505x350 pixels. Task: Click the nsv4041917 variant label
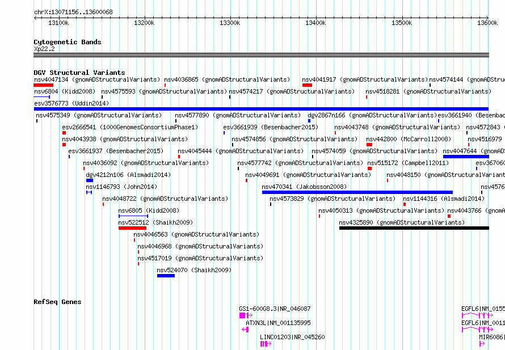pos(365,79)
